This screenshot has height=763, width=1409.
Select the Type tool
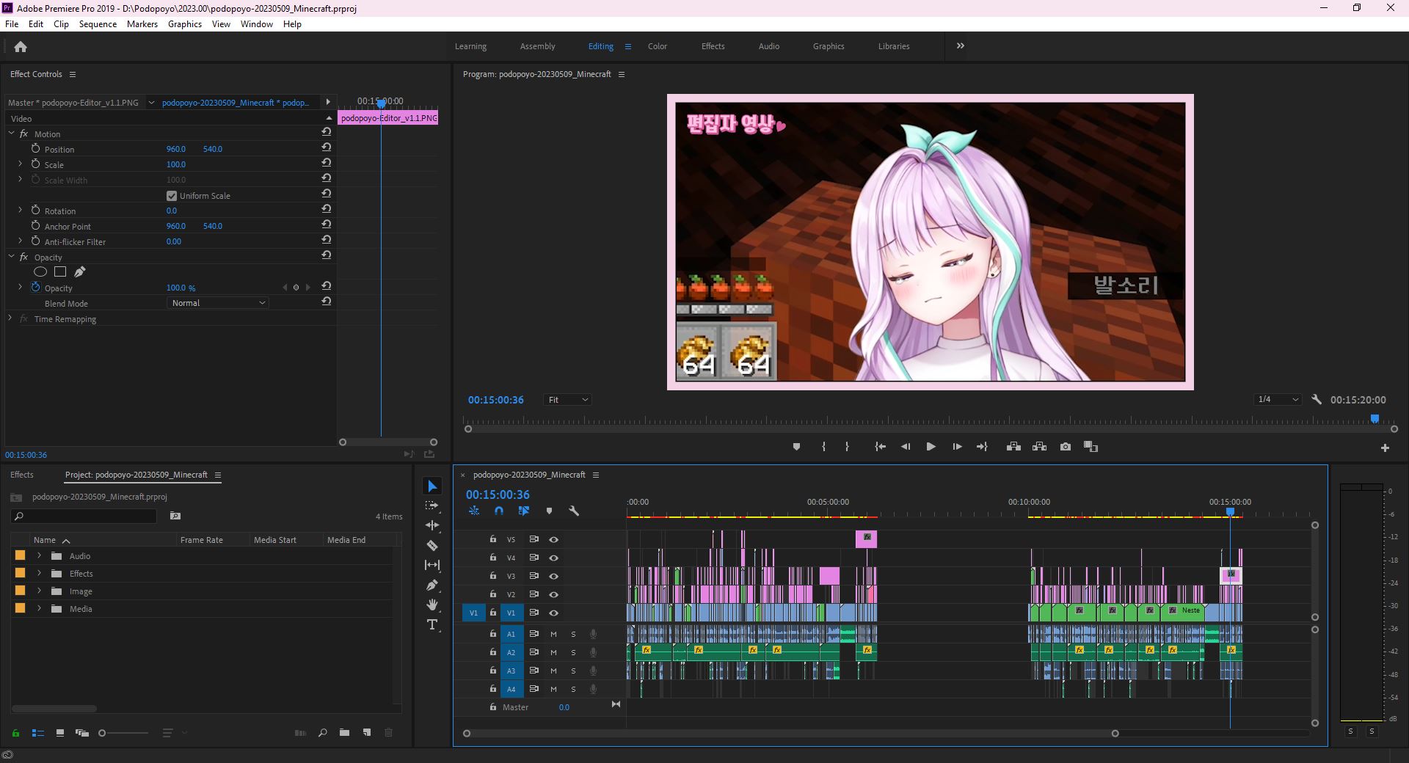pos(432,624)
